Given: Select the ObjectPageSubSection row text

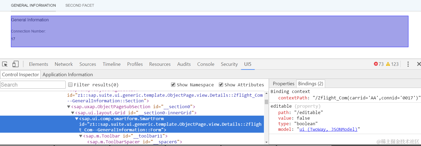Looking at the screenshot, I should point(133,107).
